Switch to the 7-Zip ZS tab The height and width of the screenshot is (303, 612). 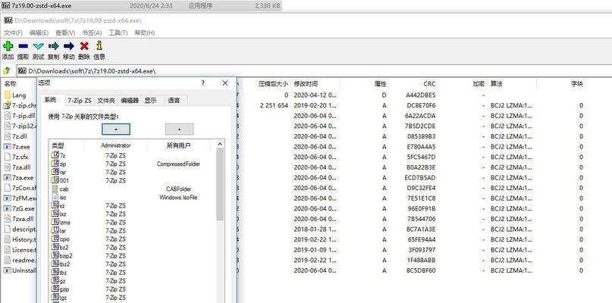tap(79, 100)
